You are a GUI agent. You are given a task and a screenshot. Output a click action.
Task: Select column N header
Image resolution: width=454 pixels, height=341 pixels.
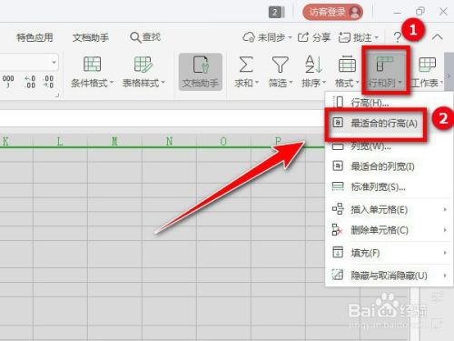tap(169, 141)
